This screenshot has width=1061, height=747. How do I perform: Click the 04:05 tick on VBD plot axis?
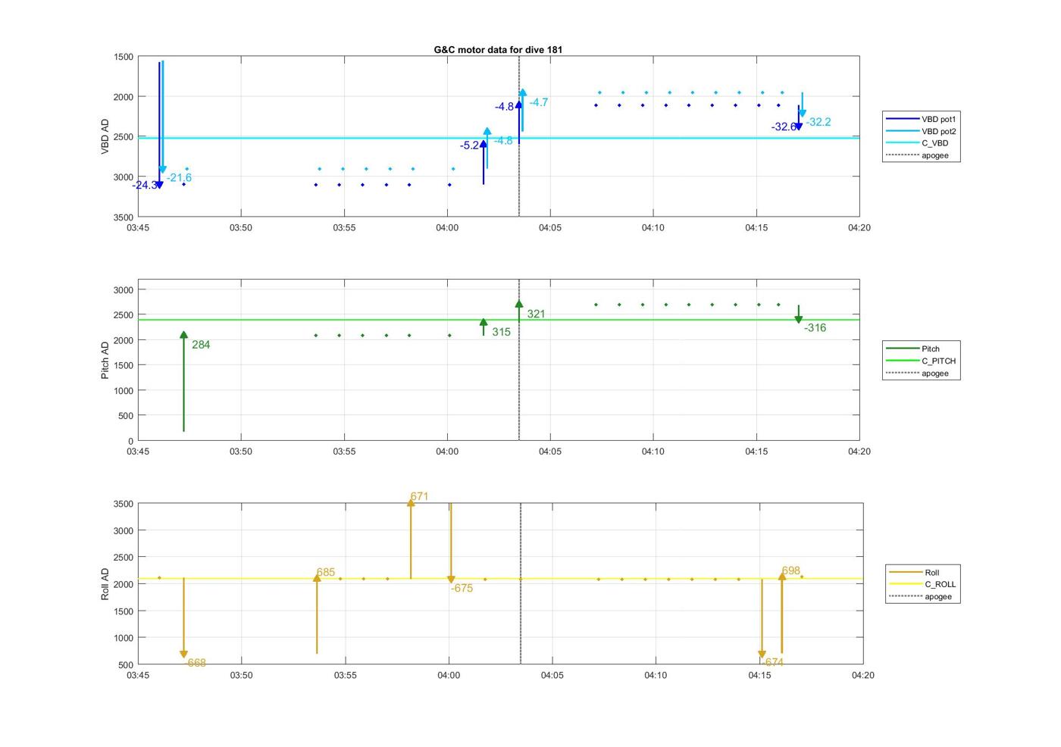pyautogui.click(x=550, y=227)
